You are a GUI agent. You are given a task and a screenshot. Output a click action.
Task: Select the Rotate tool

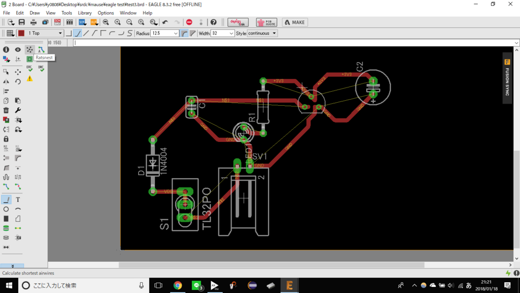[18, 81]
